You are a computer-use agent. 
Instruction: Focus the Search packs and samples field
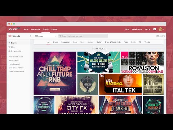tap(83, 36)
